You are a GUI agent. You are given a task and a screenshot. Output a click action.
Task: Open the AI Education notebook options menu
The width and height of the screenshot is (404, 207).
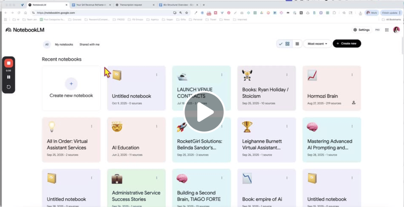tap(156, 126)
